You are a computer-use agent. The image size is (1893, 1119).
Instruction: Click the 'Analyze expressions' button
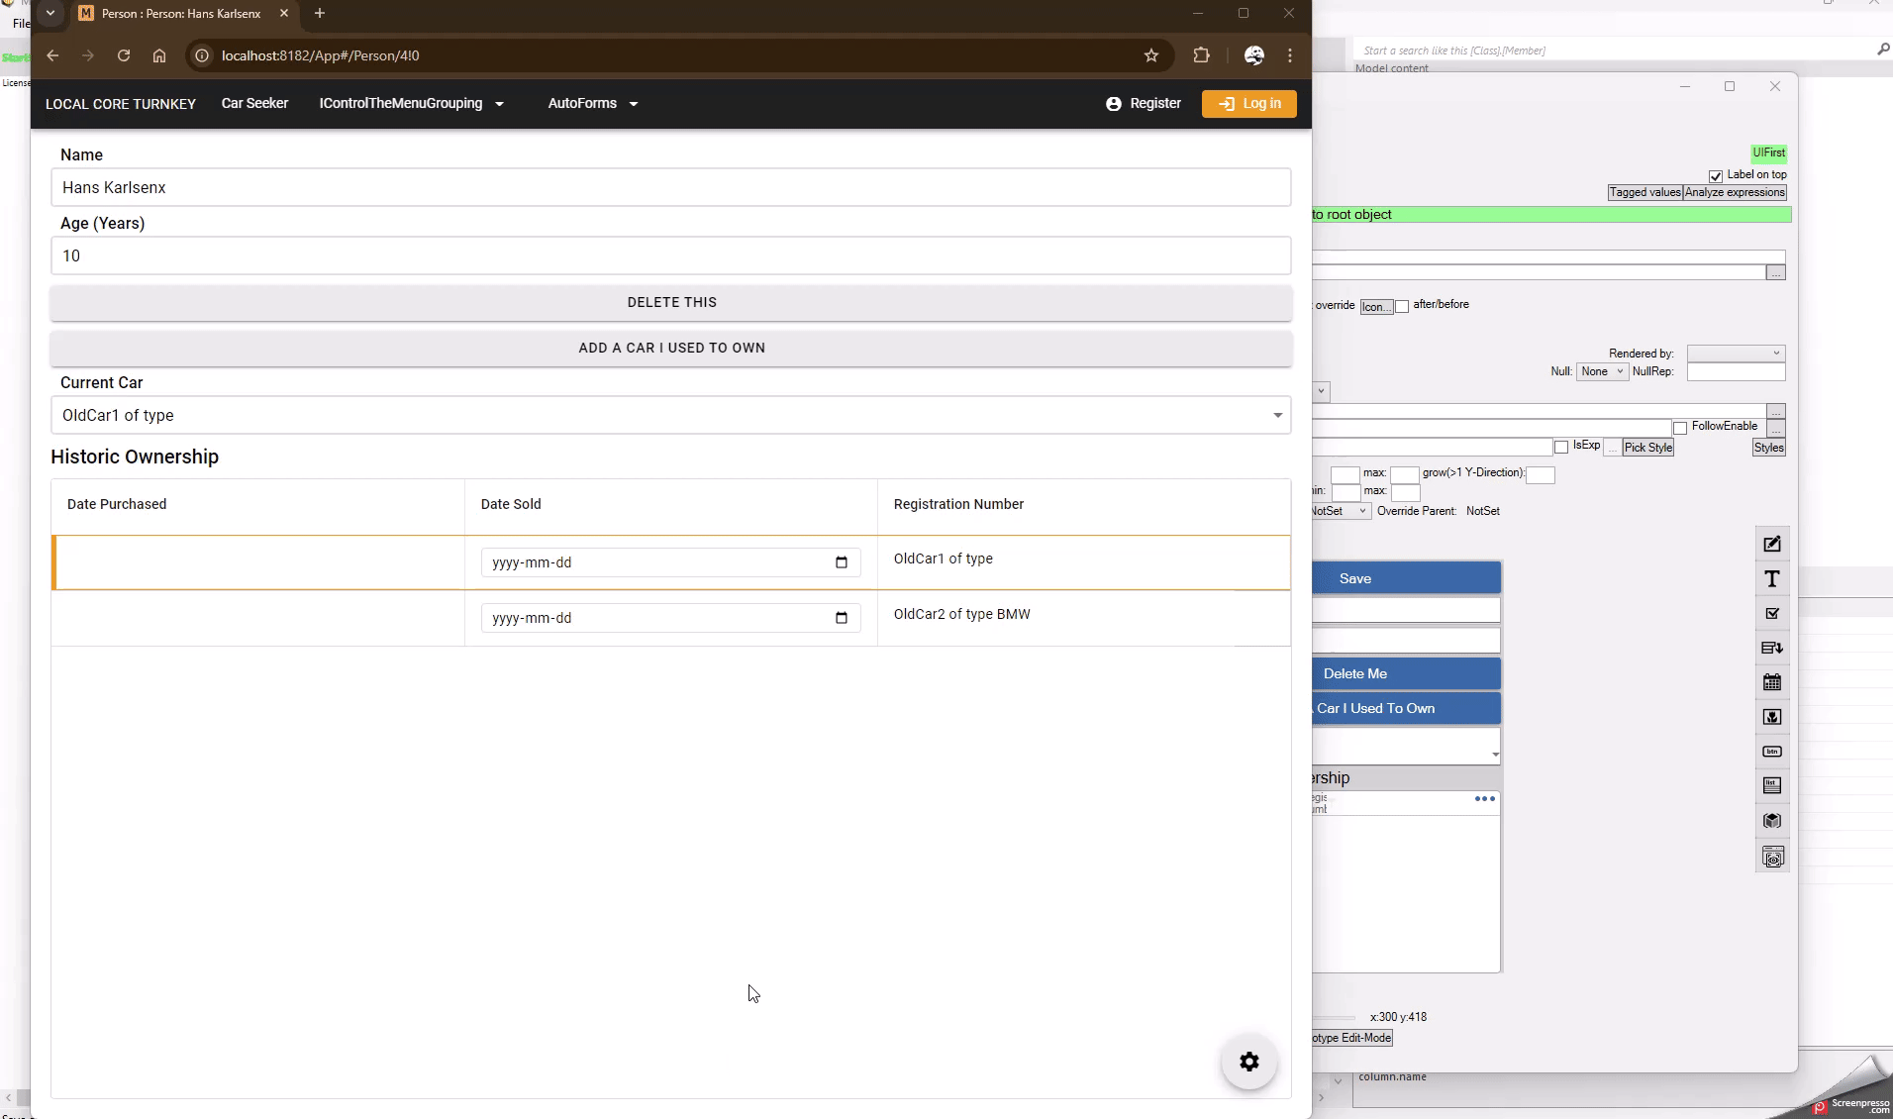[1735, 193]
